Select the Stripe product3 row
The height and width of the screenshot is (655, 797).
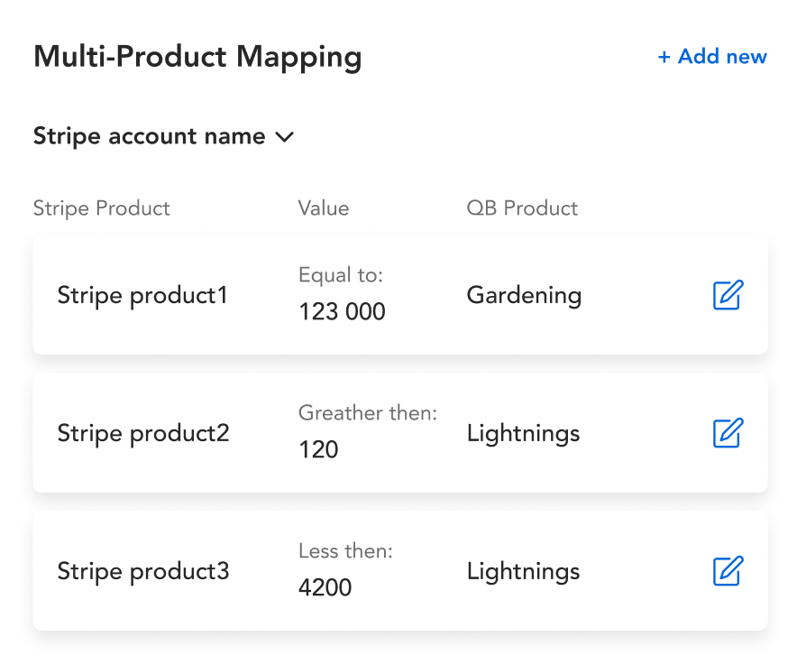(400, 571)
